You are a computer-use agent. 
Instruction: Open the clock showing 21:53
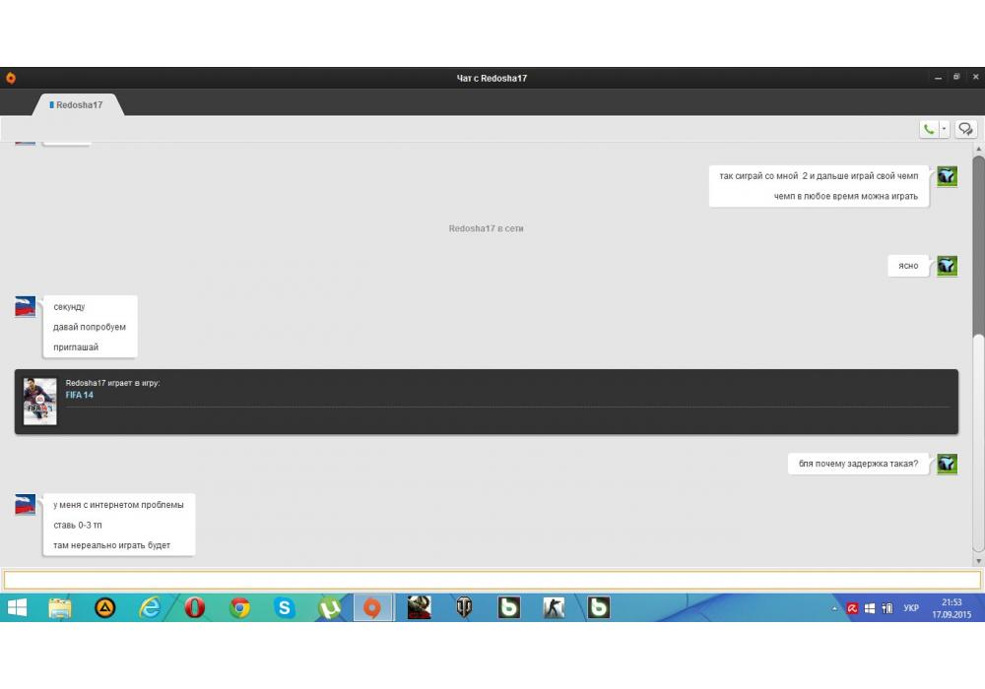(x=952, y=608)
